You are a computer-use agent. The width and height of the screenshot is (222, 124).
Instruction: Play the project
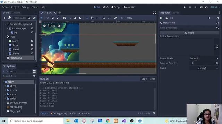185,7
